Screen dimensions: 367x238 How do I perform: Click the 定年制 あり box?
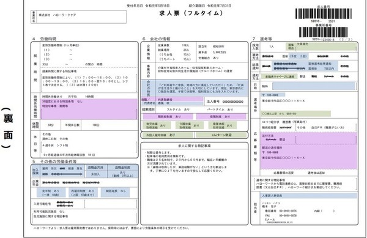(51, 193)
